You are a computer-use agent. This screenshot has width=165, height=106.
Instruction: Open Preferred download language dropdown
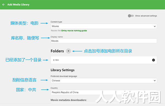(104, 81)
